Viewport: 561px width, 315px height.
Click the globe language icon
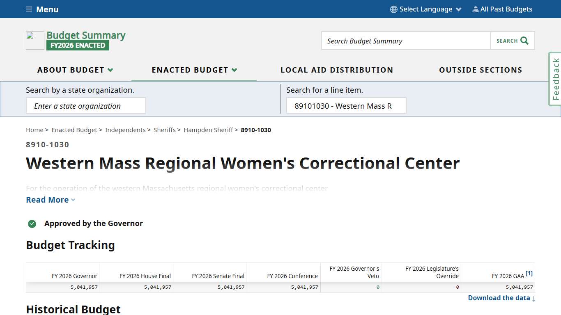[x=393, y=9]
